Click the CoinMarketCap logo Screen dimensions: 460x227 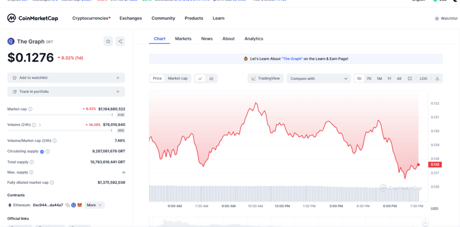pos(34,18)
